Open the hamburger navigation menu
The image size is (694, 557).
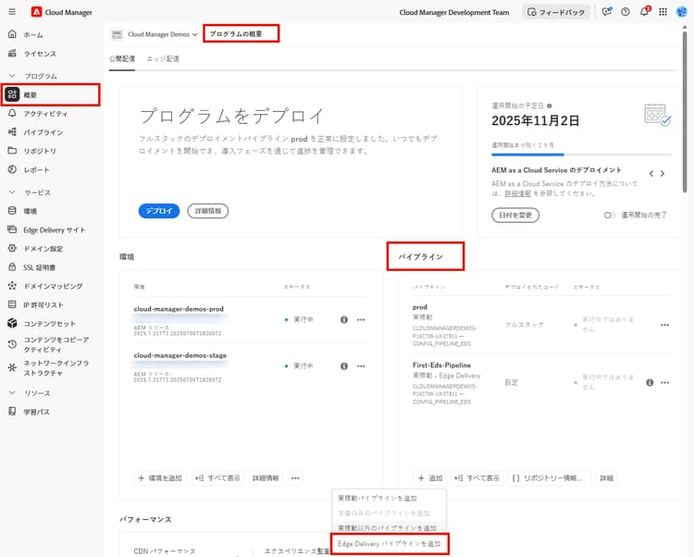[12, 12]
